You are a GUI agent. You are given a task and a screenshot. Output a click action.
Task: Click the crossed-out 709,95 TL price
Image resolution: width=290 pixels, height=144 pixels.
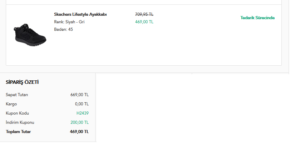click(144, 14)
